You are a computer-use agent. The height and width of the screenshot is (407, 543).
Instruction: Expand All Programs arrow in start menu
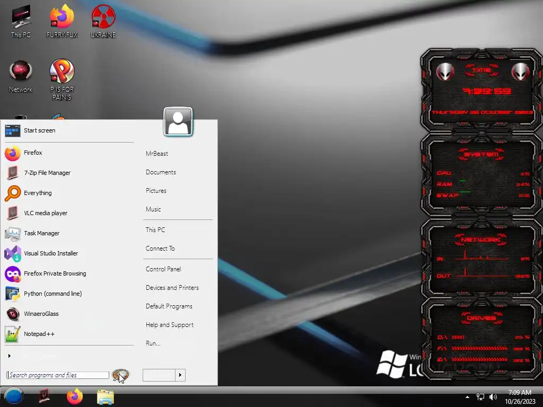coord(10,356)
